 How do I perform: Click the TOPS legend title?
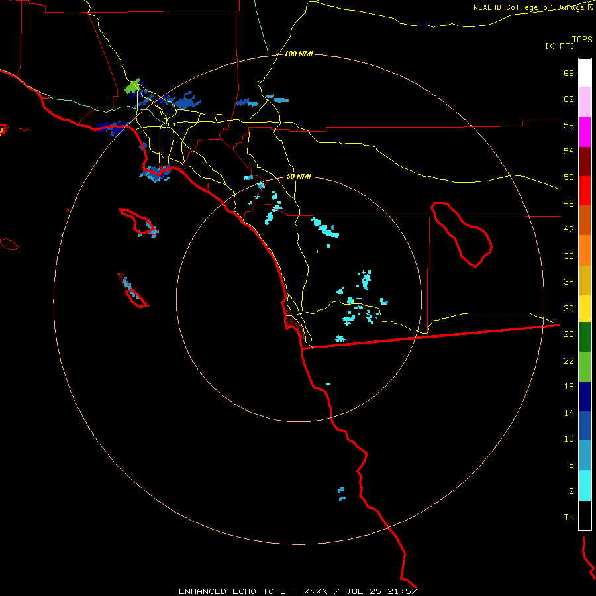(x=582, y=40)
